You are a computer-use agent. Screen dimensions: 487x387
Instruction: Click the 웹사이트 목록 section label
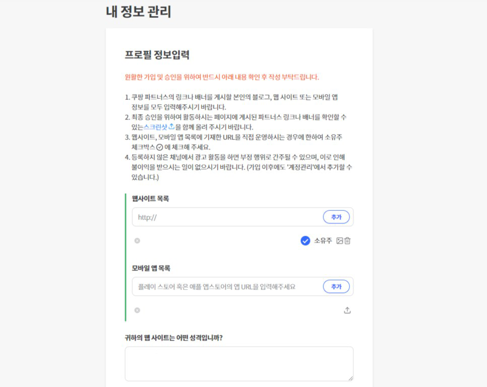tap(150, 199)
